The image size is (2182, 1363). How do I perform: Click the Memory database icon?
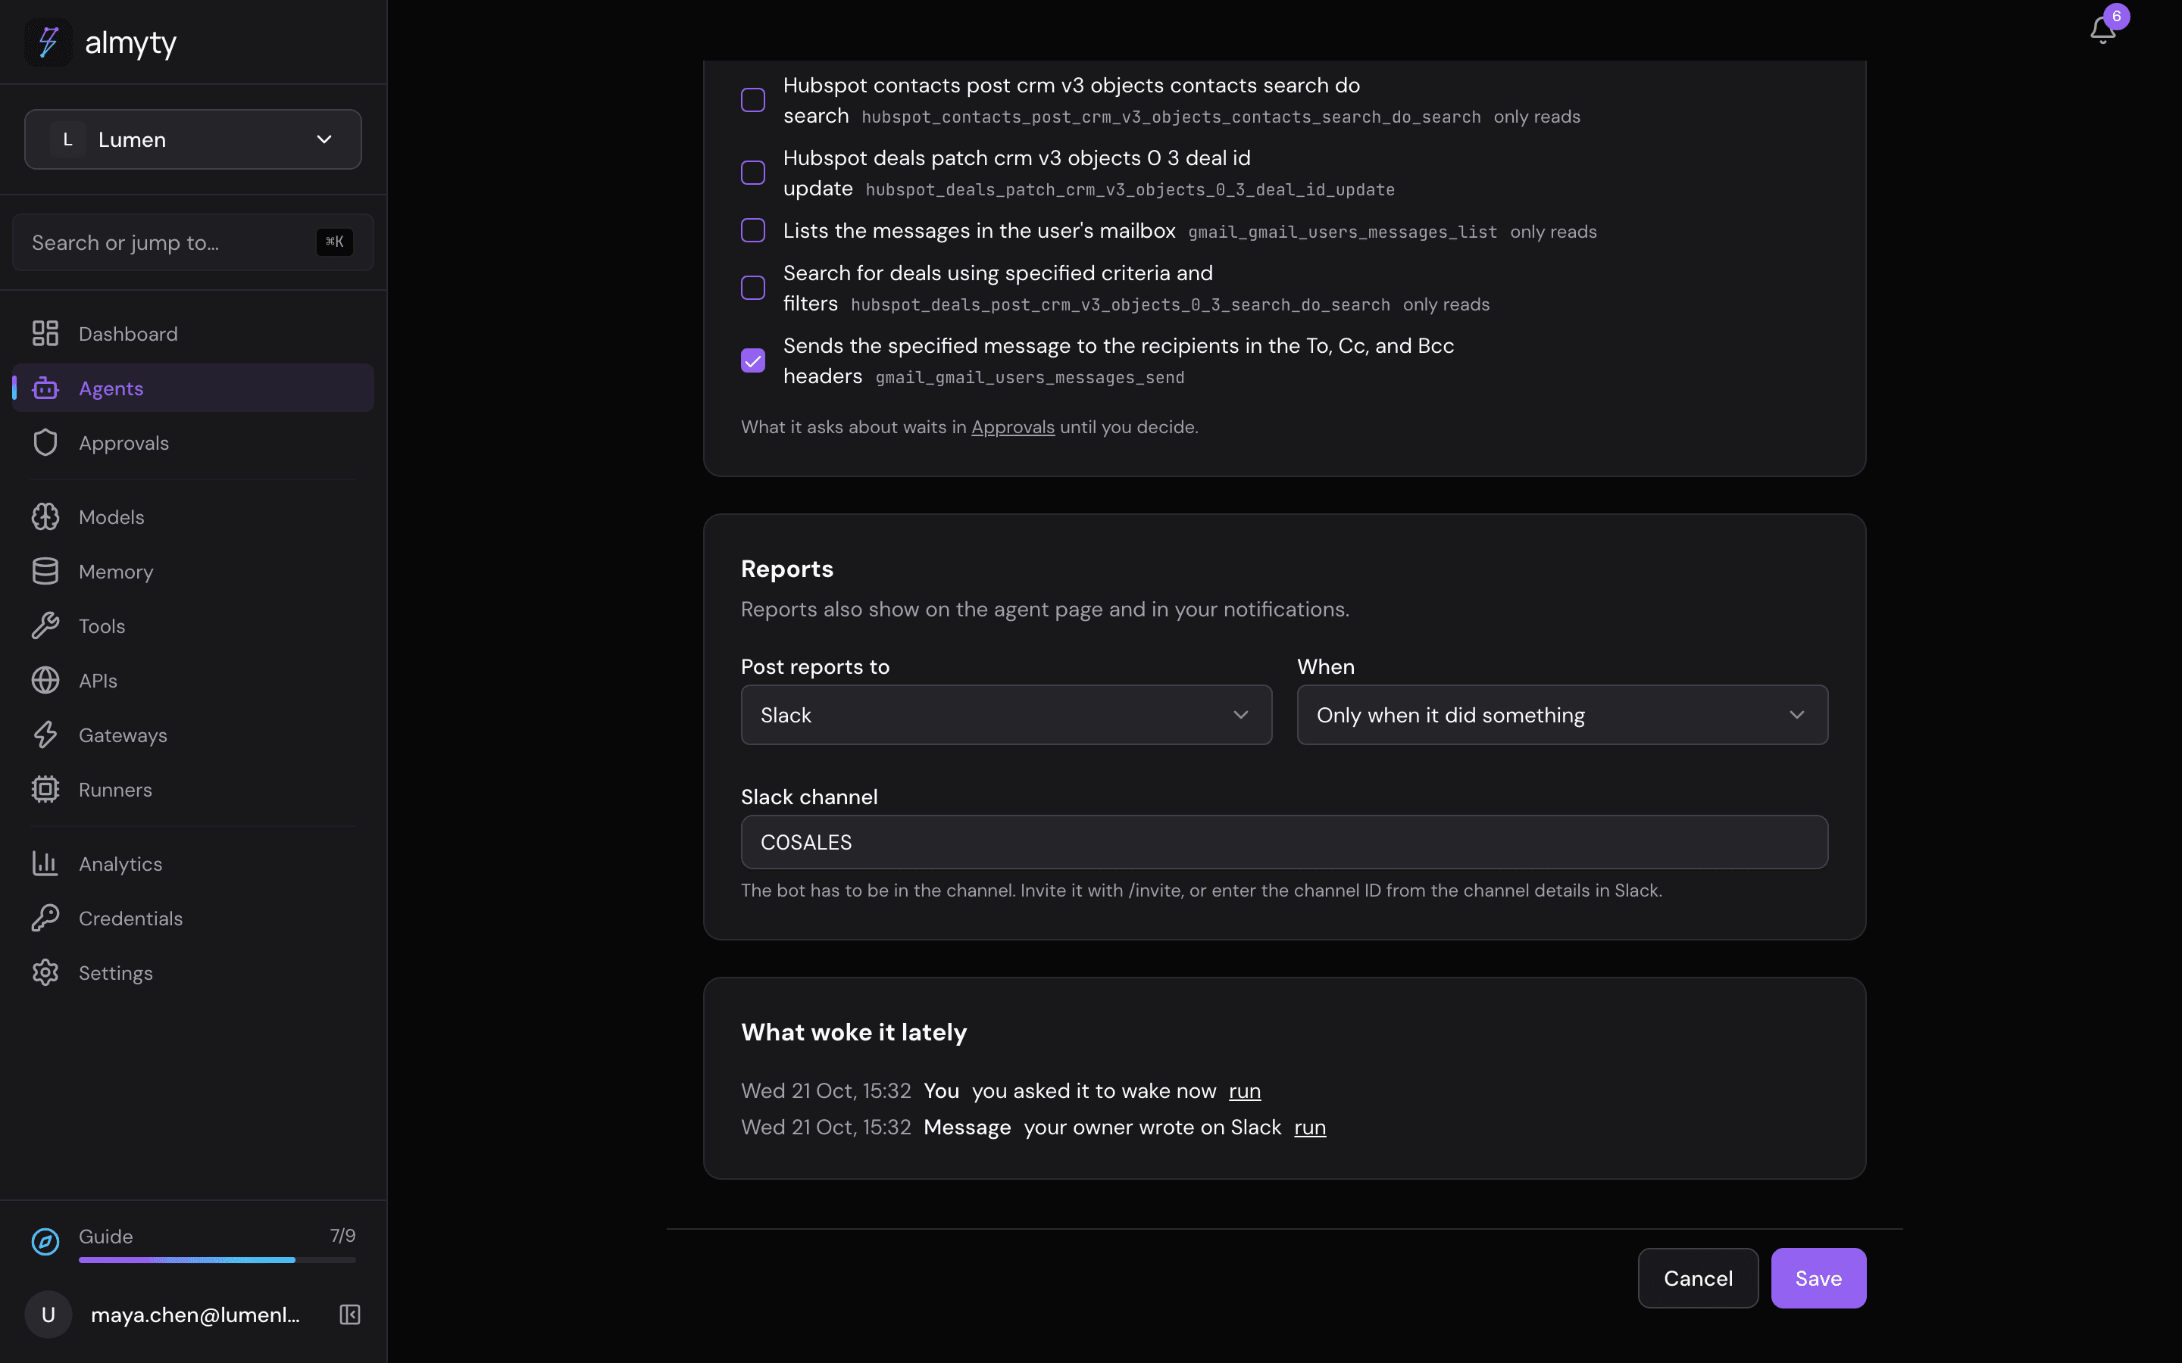click(x=45, y=572)
